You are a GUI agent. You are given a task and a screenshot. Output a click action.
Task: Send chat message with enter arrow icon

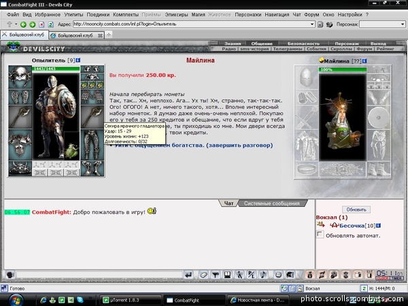[188, 275]
